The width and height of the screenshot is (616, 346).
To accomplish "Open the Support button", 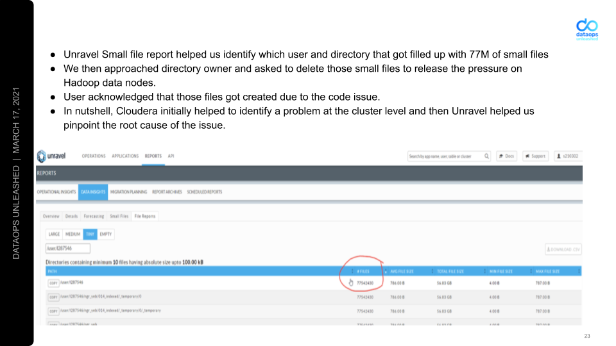I will [535, 156].
